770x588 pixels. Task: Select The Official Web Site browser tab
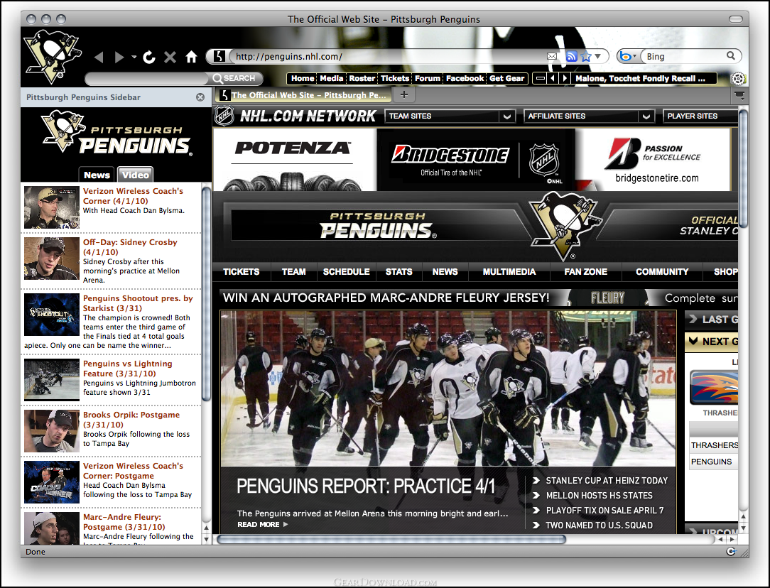click(x=303, y=94)
